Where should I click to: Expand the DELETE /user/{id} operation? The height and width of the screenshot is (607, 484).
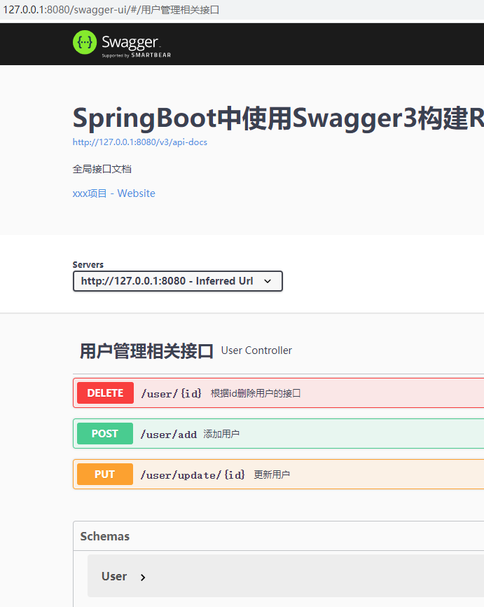279,393
